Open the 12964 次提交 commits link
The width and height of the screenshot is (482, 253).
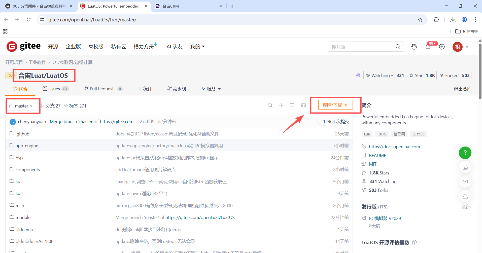coord(333,121)
